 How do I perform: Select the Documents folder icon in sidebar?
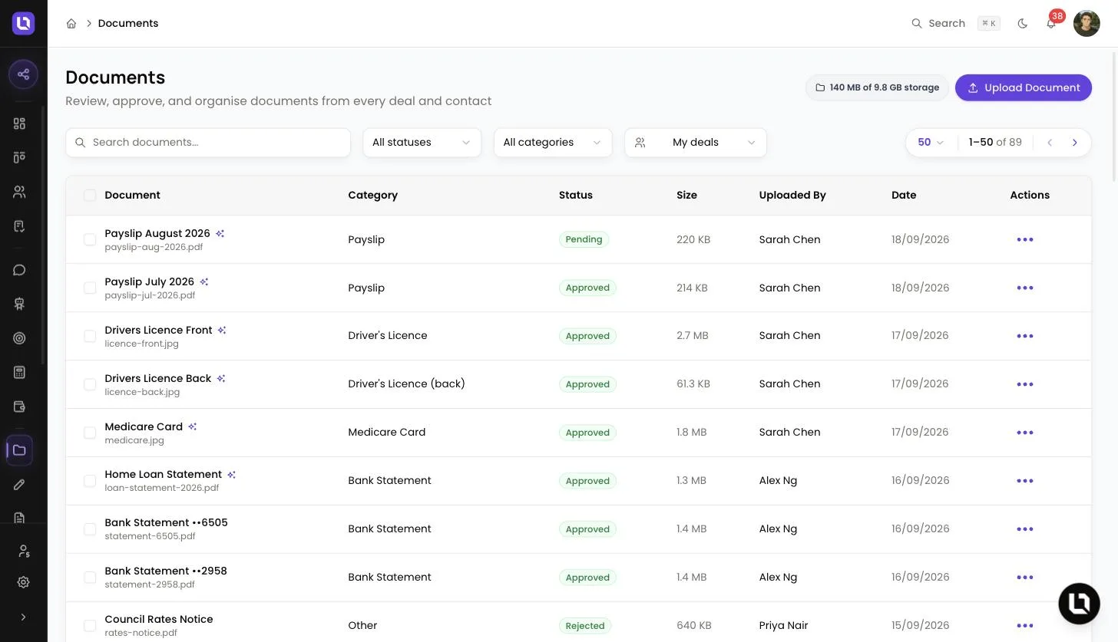click(20, 450)
